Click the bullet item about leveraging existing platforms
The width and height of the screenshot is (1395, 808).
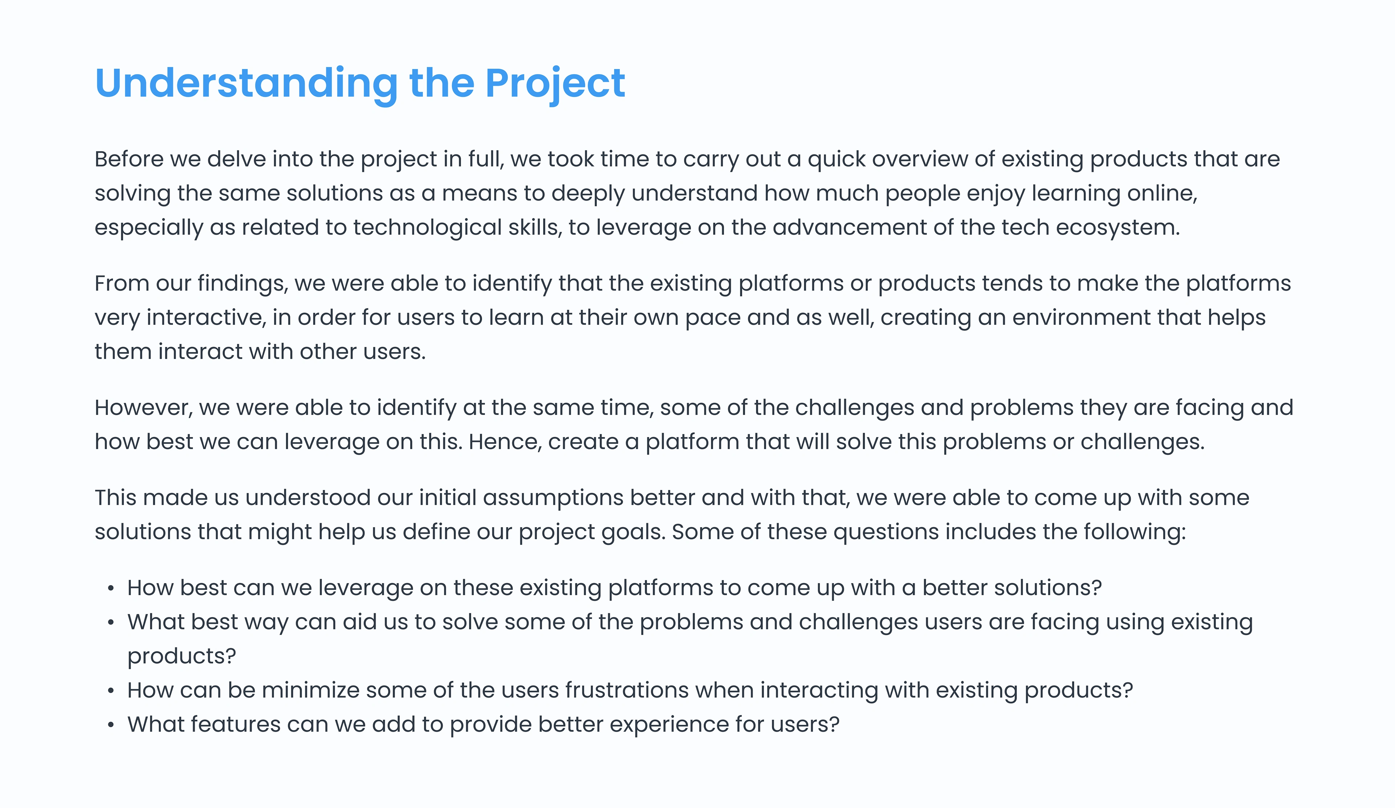point(614,588)
